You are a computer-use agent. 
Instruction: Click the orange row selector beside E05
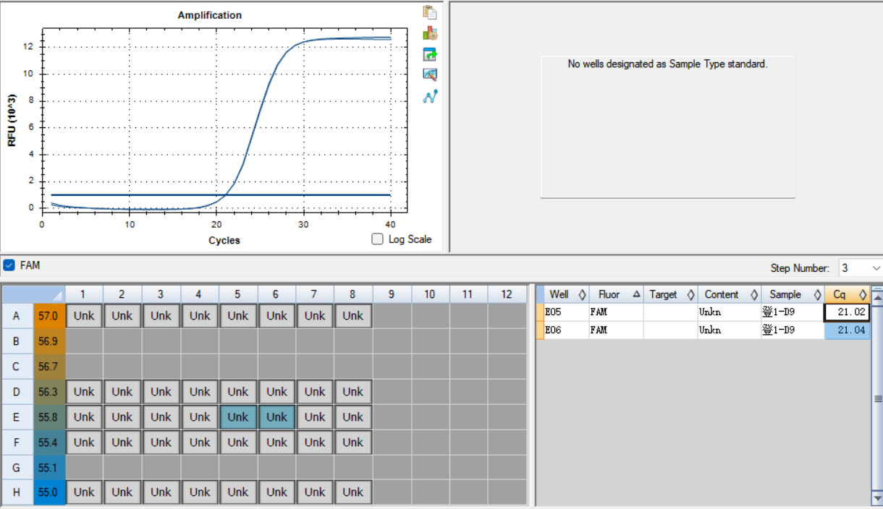click(x=539, y=312)
